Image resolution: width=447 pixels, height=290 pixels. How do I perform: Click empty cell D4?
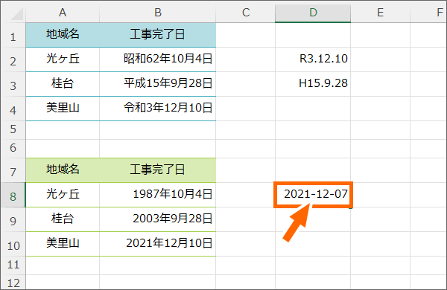click(x=313, y=109)
